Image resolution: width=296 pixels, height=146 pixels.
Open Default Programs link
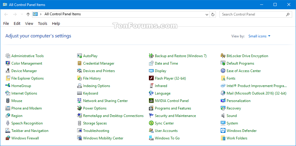pos(240,63)
